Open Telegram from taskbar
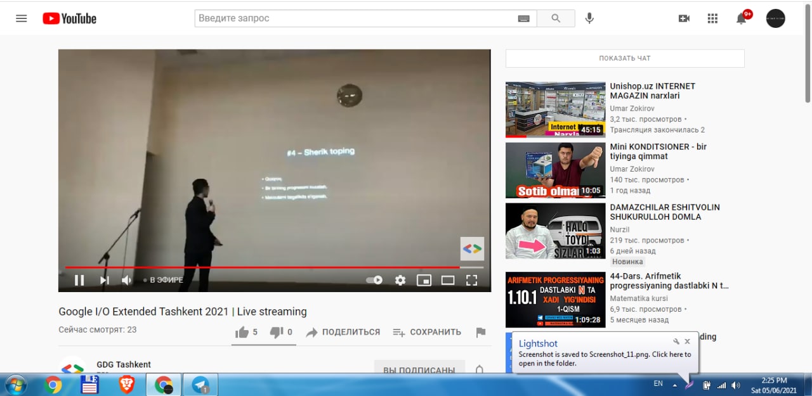 tap(200, 385)
